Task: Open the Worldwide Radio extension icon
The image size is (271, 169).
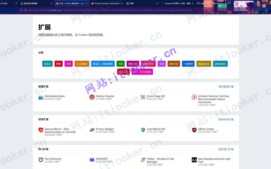Action: point(41,98)
